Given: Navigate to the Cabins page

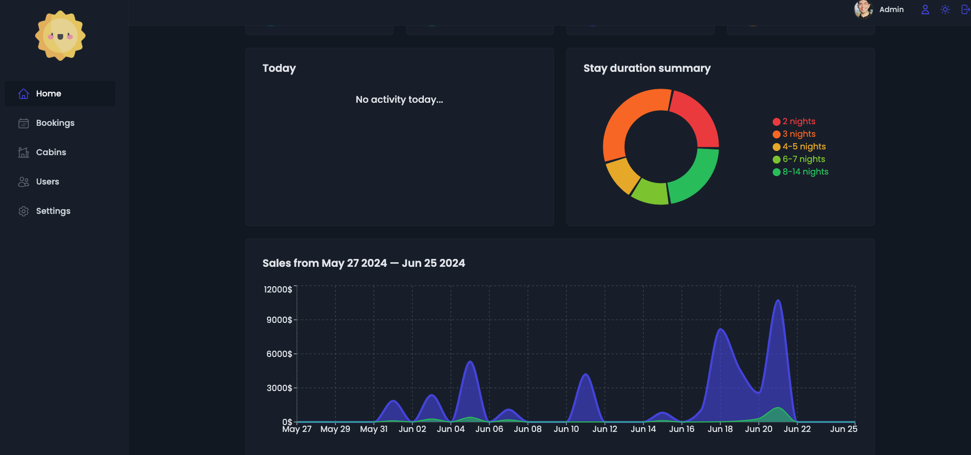Looking at the screenshot, I should (x=51, y=153).
